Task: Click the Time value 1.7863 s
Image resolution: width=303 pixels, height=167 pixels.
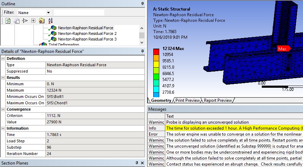Action: pyautogui.click(x=95, y=135)
